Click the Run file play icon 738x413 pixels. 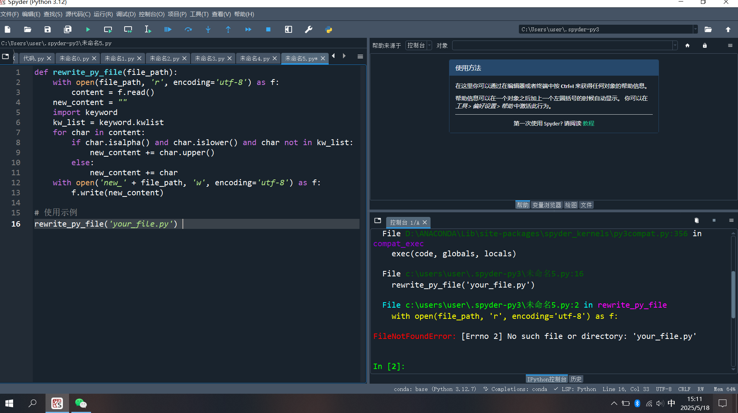(88, 29)
